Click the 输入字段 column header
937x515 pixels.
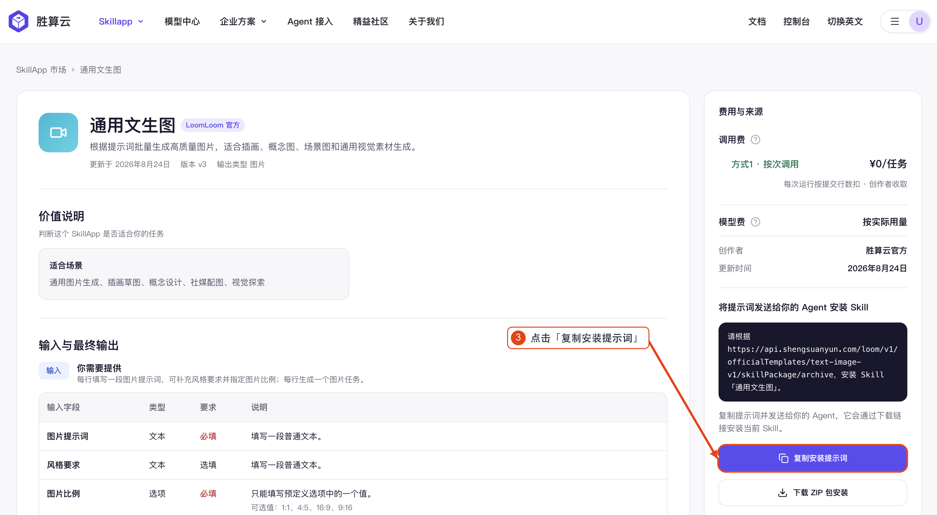coord(63,407)
